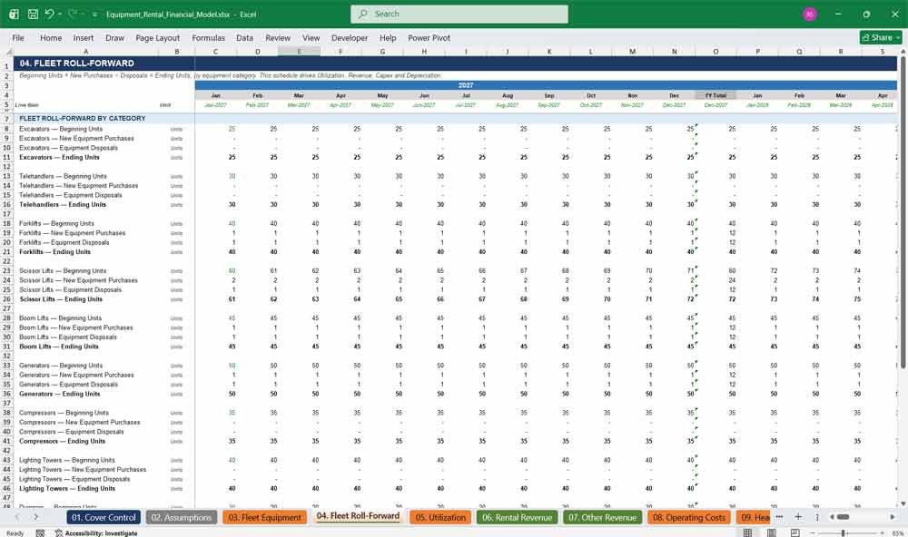This screenshot has width=908, height=537.
Task: Switch to the Home ribbon tab
Action: (x=51, y=37)
